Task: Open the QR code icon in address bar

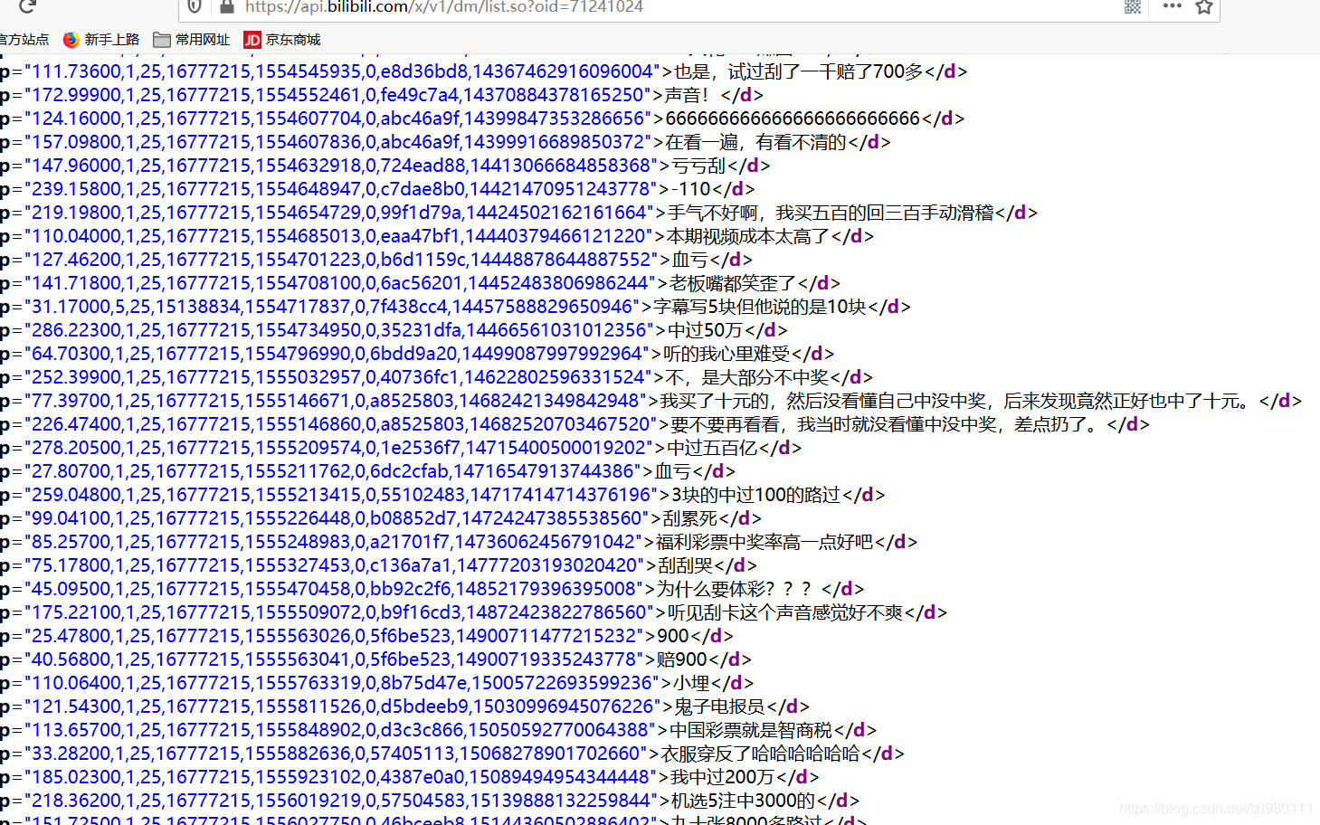Action: tap(1133, 6)
